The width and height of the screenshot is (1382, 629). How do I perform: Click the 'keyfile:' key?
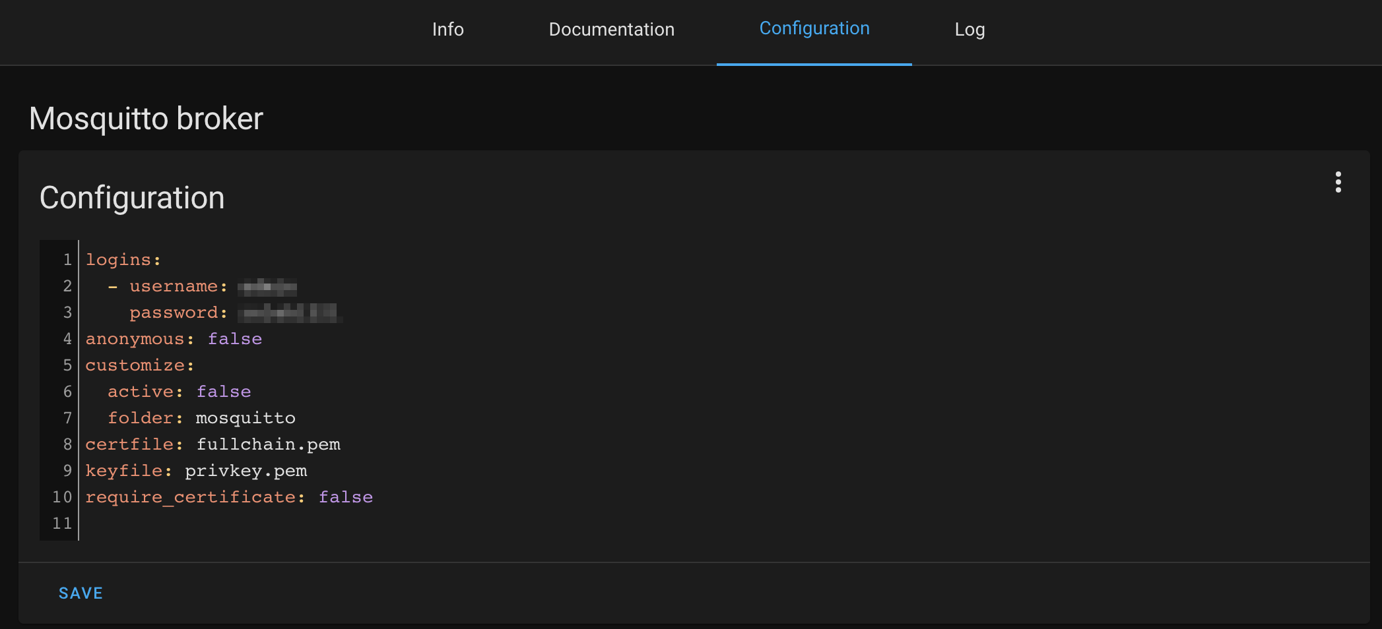coord(129,471)
